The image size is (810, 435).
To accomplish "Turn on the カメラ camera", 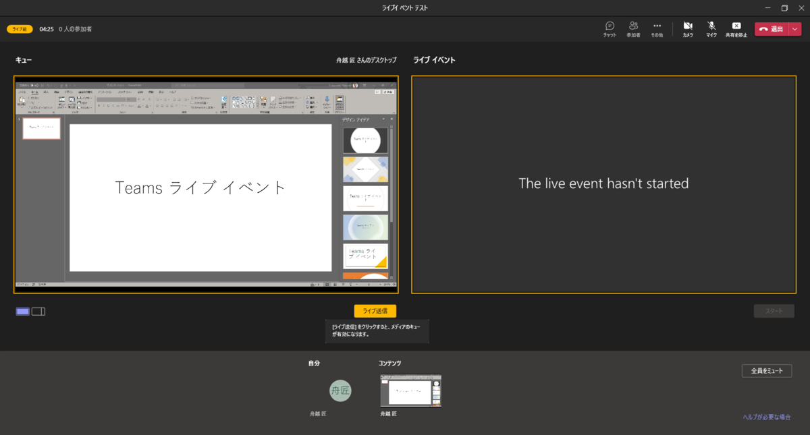I will pyautogui.click(x=688, y=29).
